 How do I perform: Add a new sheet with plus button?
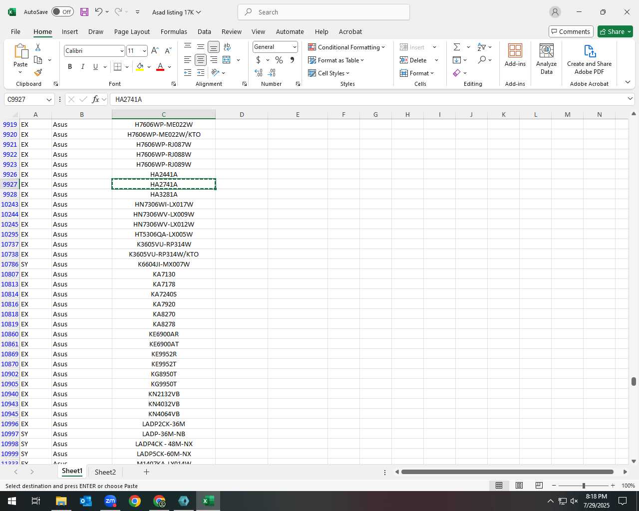146,472
